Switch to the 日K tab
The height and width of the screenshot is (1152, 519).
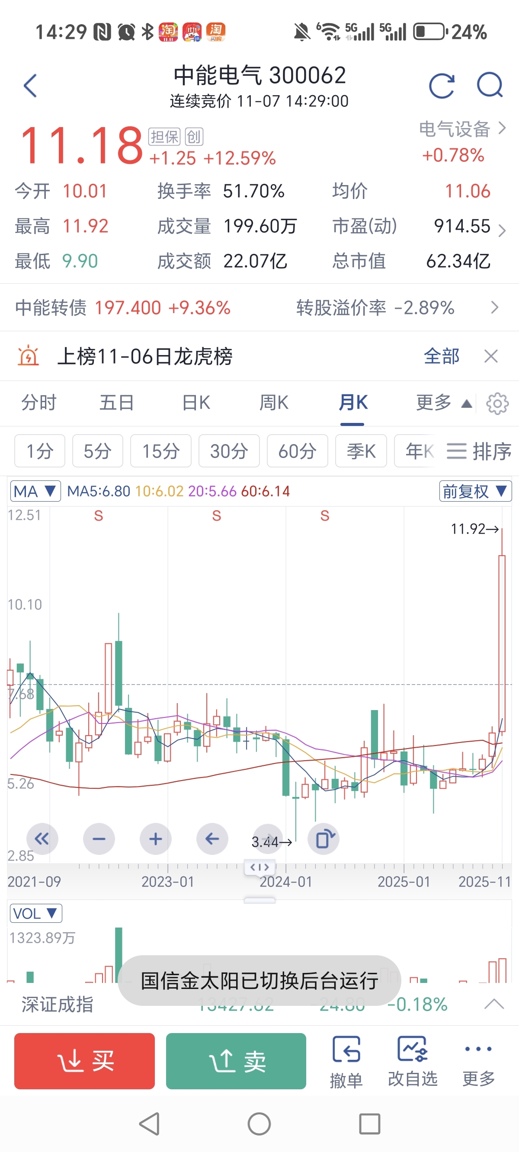click(196, 403)
